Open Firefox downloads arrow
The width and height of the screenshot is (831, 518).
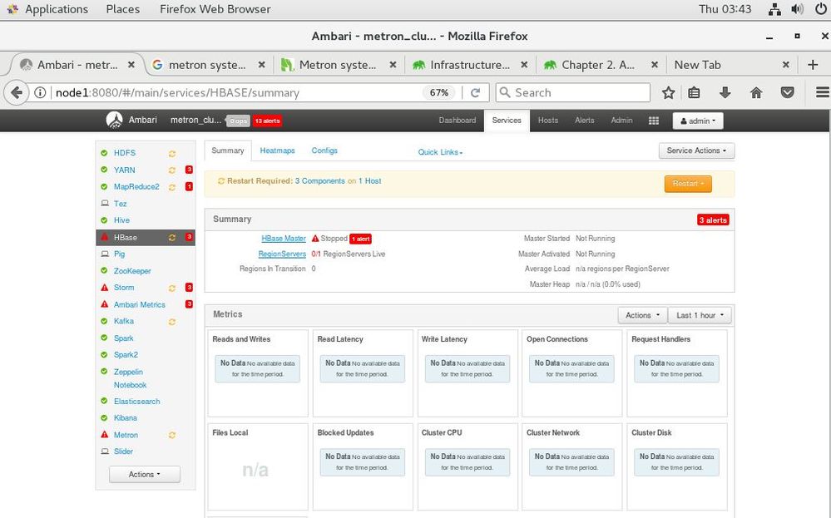point(725,92)
